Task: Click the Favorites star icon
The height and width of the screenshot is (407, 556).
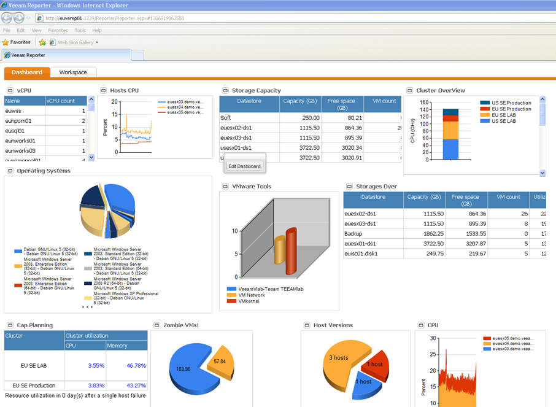Action: pos(6,42)
